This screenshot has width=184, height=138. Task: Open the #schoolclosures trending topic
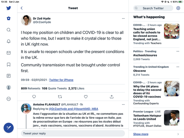tap(145, 55)
